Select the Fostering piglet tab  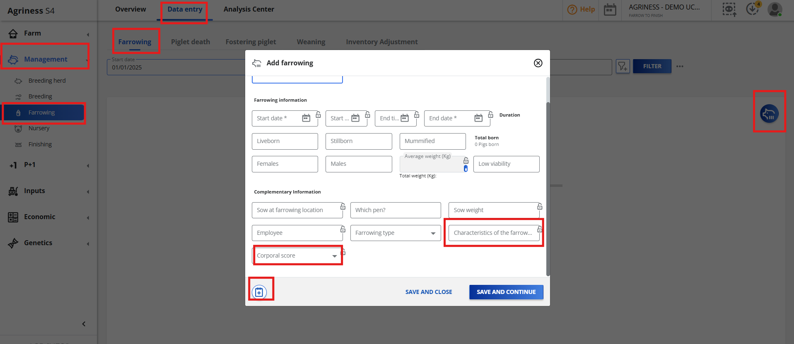point(251,42)
